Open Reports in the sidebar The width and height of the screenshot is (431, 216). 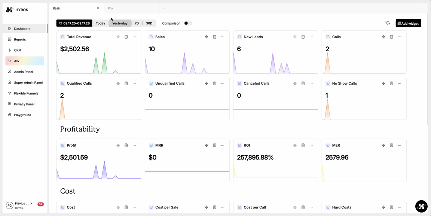click(20, 39)
